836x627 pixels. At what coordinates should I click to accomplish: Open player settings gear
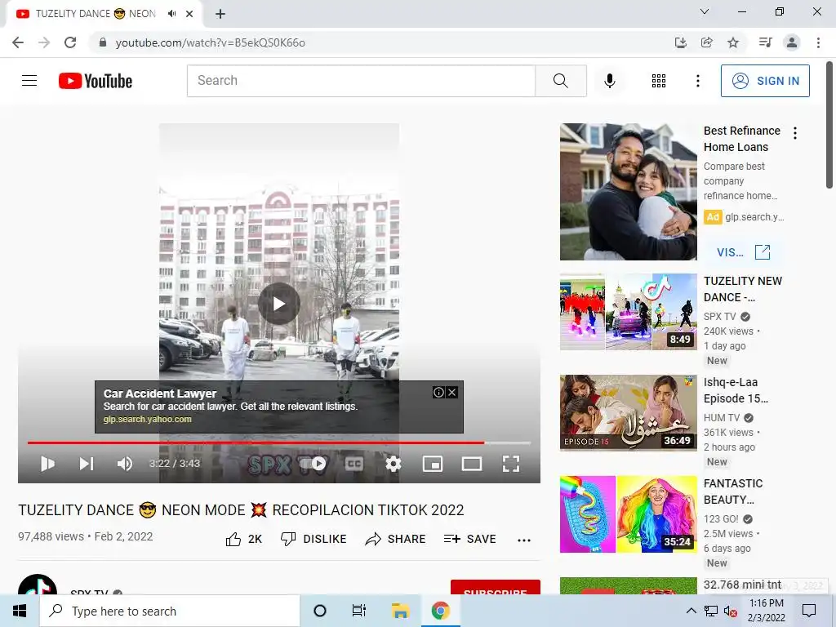pos(394,464)
